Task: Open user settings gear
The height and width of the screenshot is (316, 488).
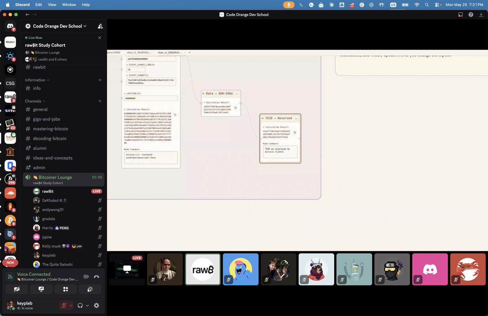Action: point(96,305)
